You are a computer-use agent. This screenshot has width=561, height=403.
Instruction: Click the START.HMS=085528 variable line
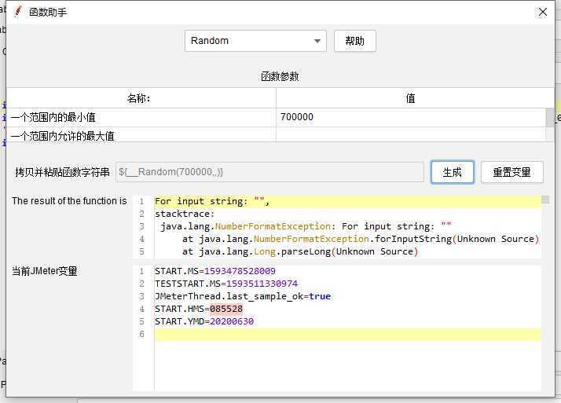(199, 309)
